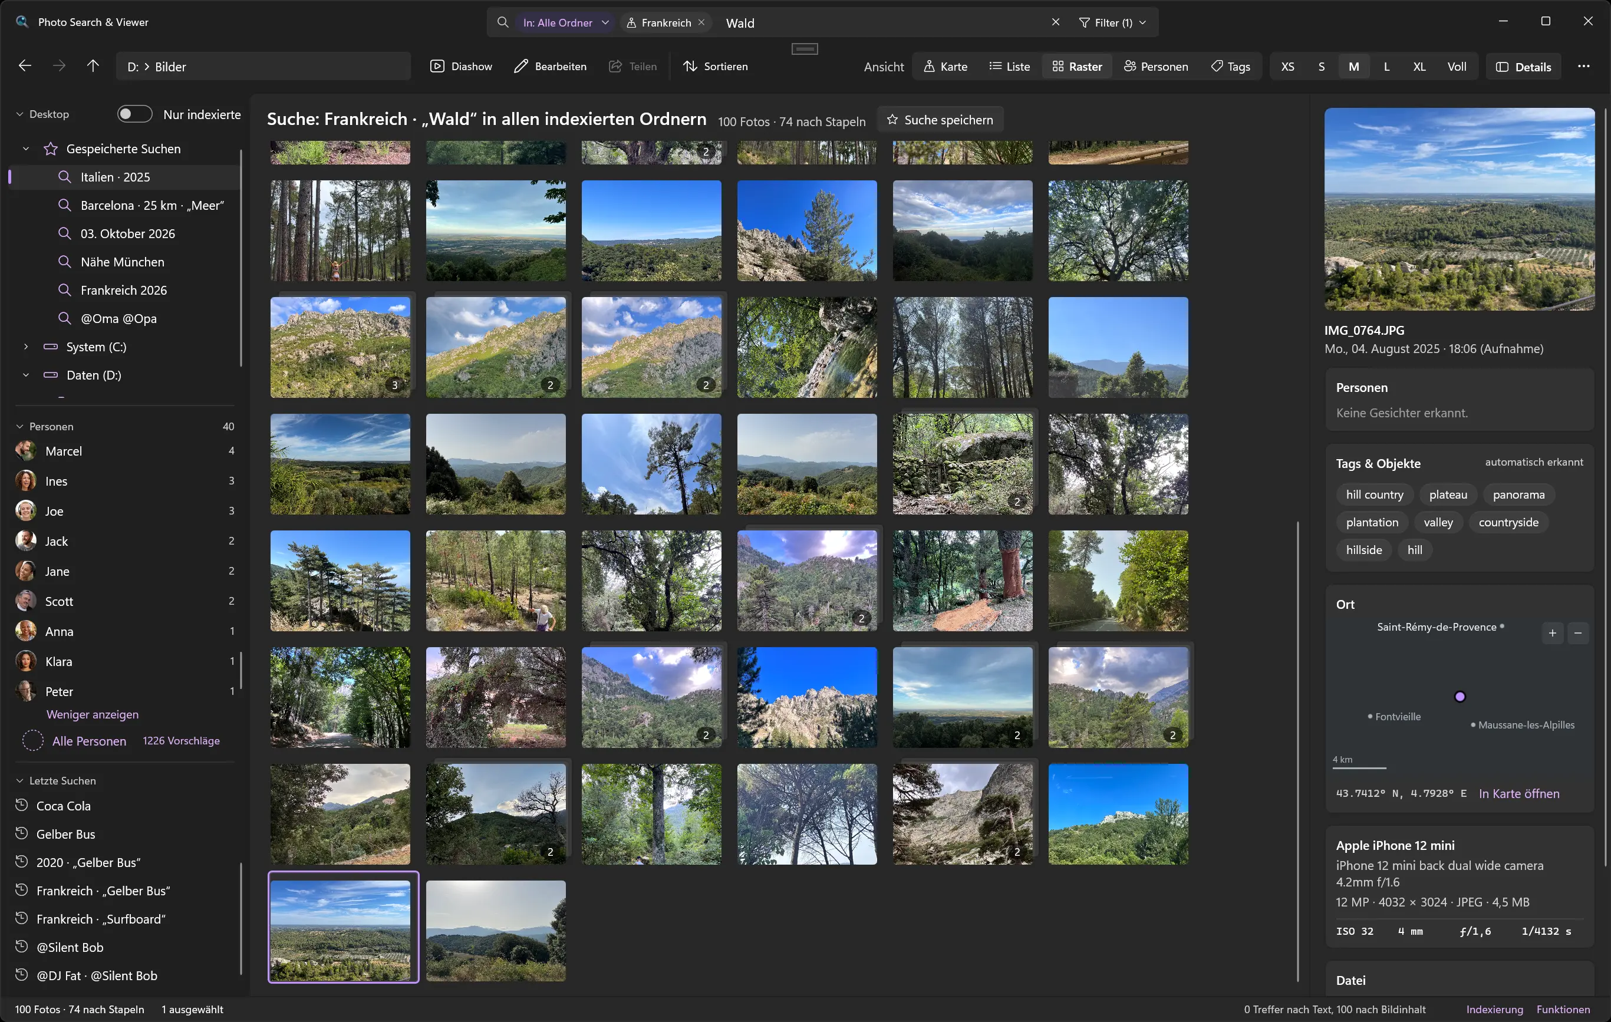Image resolution: width=1611 pixels, height=1022 pixels.
Task: Click the results grid vertical scrollbar
Action: [1297, 751]
